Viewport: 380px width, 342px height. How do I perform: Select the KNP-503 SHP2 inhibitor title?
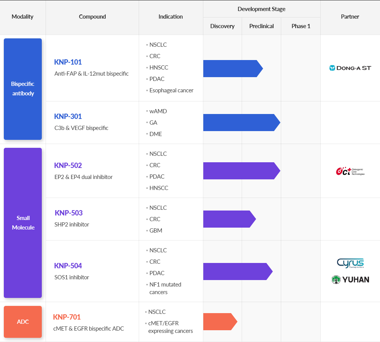pyautogui.click(x=68, y=213)
